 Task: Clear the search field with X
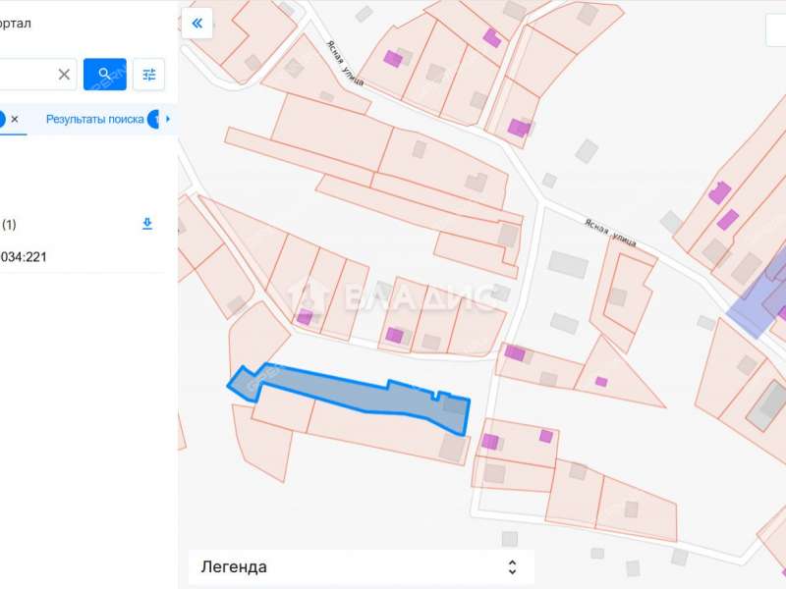click(x=64, y=74)
